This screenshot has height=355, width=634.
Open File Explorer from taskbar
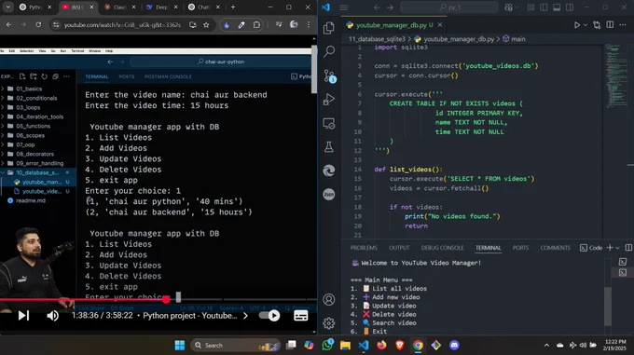click(x=345, y=346)
